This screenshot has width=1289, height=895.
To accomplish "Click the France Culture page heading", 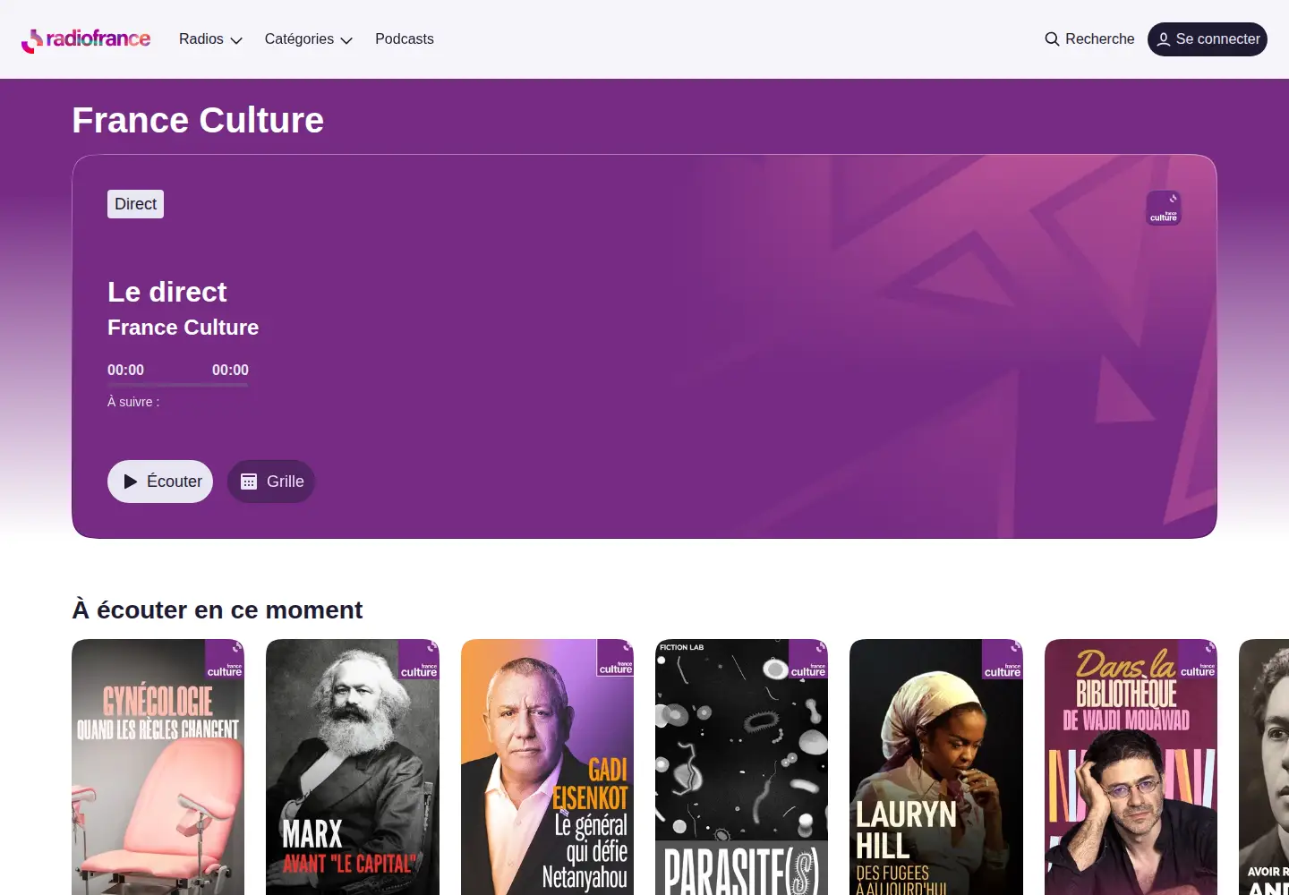I will coord(198,120).
